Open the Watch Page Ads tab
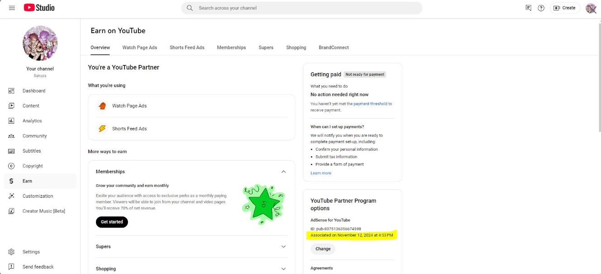 pyautogui.click(x=140, y=47)
